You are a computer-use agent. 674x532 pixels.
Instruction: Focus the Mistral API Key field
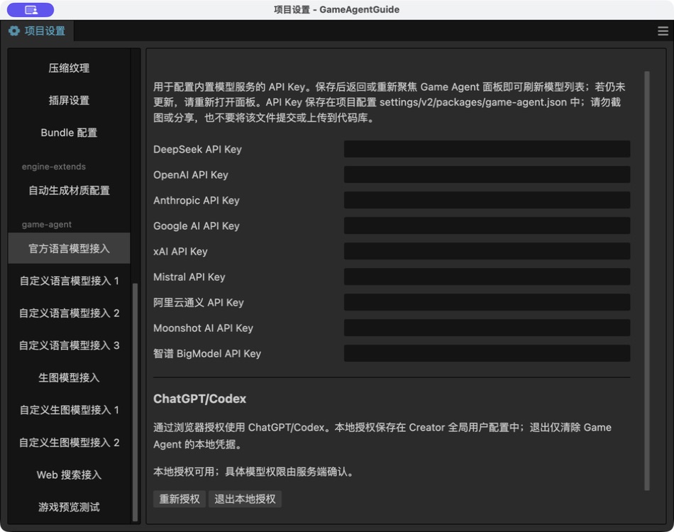coord(487,277)
